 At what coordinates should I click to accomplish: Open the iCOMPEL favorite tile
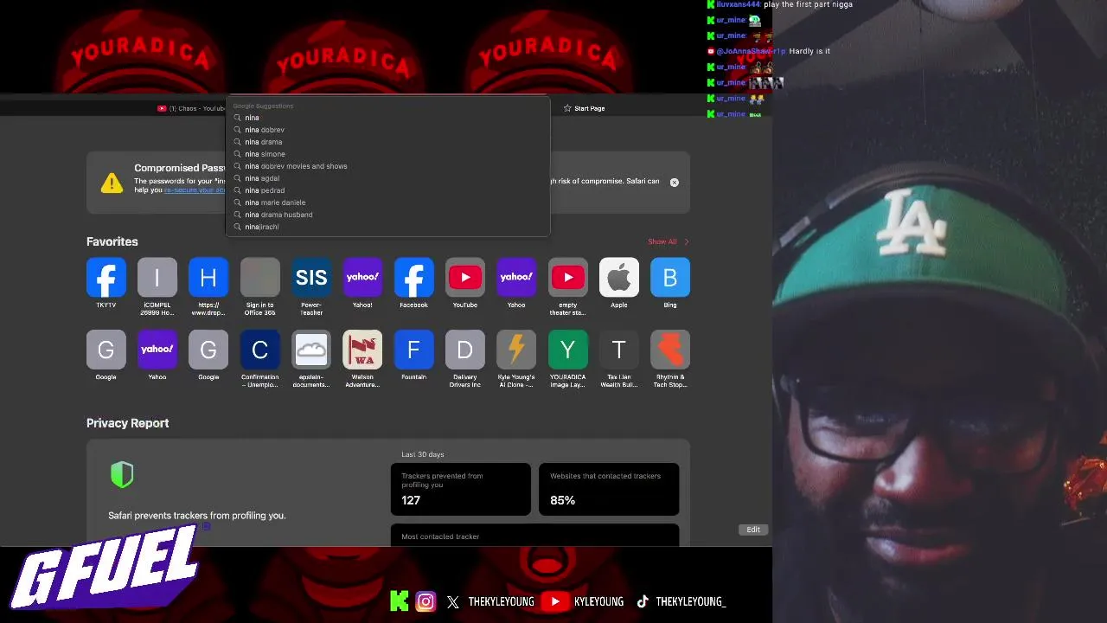point(157,278)
